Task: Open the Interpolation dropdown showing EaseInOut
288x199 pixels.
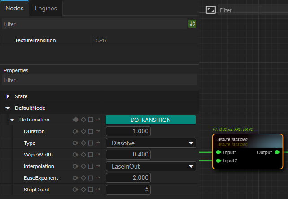Action: 151,166
